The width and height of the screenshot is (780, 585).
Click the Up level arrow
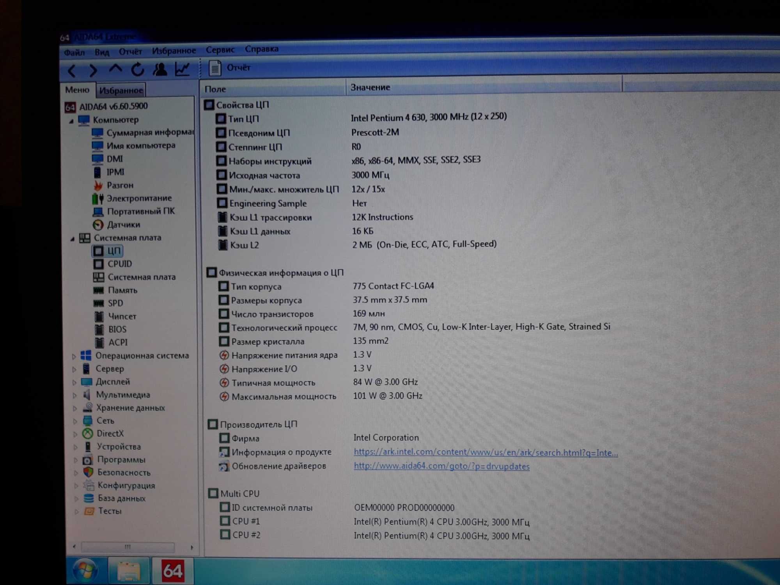[x=115, y=69]
